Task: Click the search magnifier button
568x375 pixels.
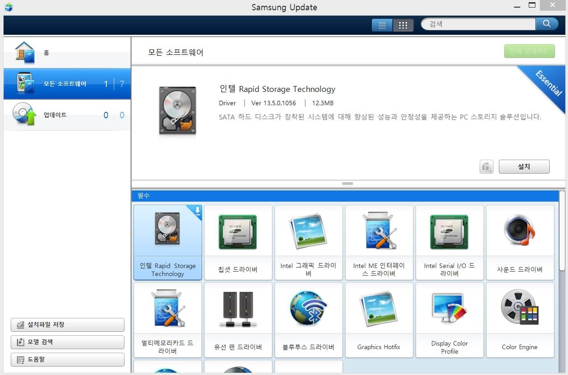Action: 547,24
